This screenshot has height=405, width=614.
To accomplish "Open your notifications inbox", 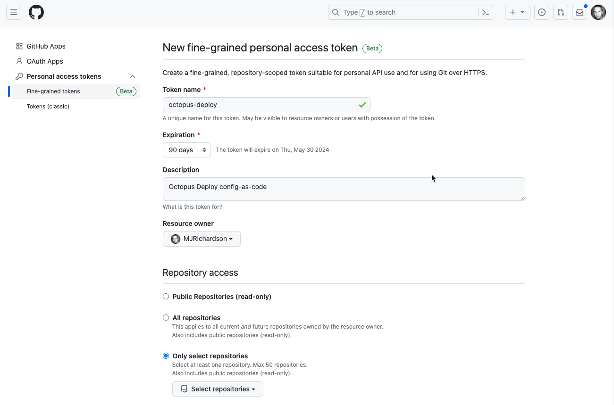I will [x=579, y=12].
